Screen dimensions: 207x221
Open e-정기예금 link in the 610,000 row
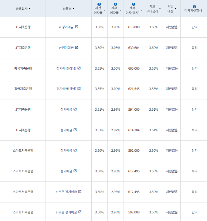coord(66,27)
